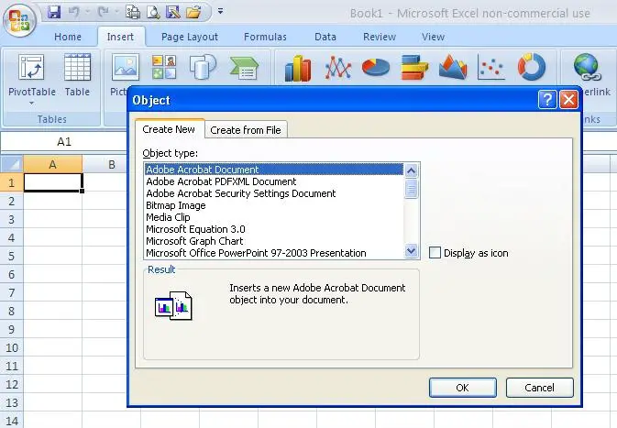The height and width of the screenshot is (428, 617).
Task: Insert a Bar chart
Action: (x=414, y=68)
